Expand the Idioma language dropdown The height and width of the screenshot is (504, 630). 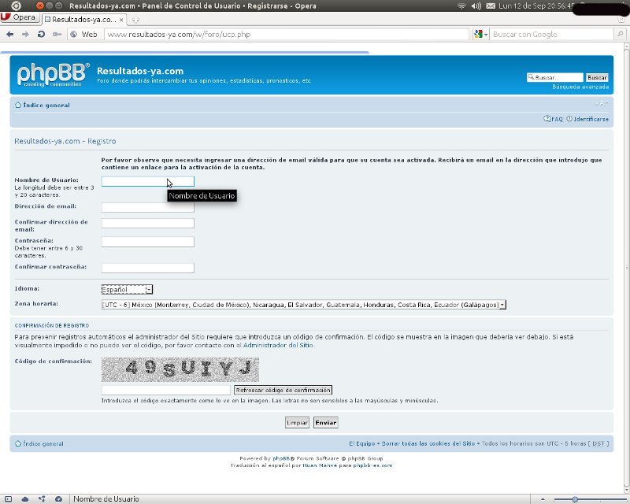[128, 290]
